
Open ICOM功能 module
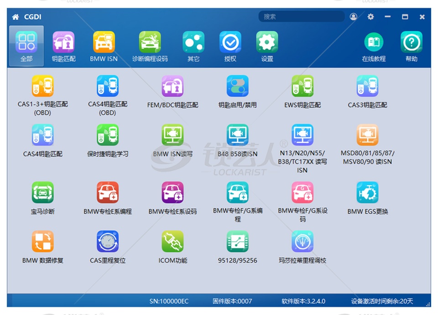(172, 241)
